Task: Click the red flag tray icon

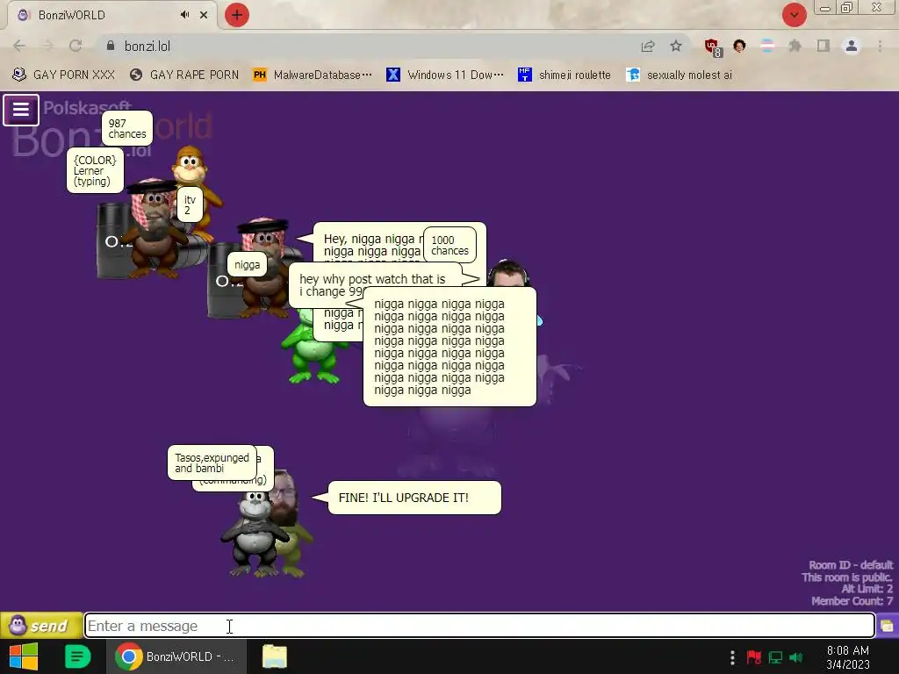Action: click(x=754, y=656)
